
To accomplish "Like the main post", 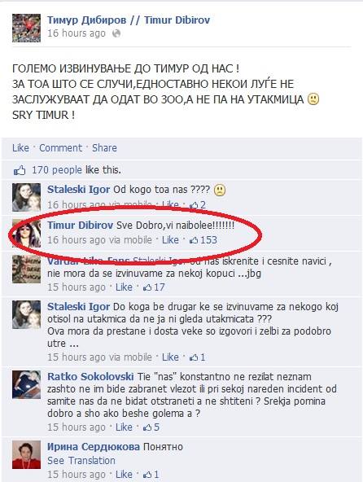I will click(x=20, y=148).
